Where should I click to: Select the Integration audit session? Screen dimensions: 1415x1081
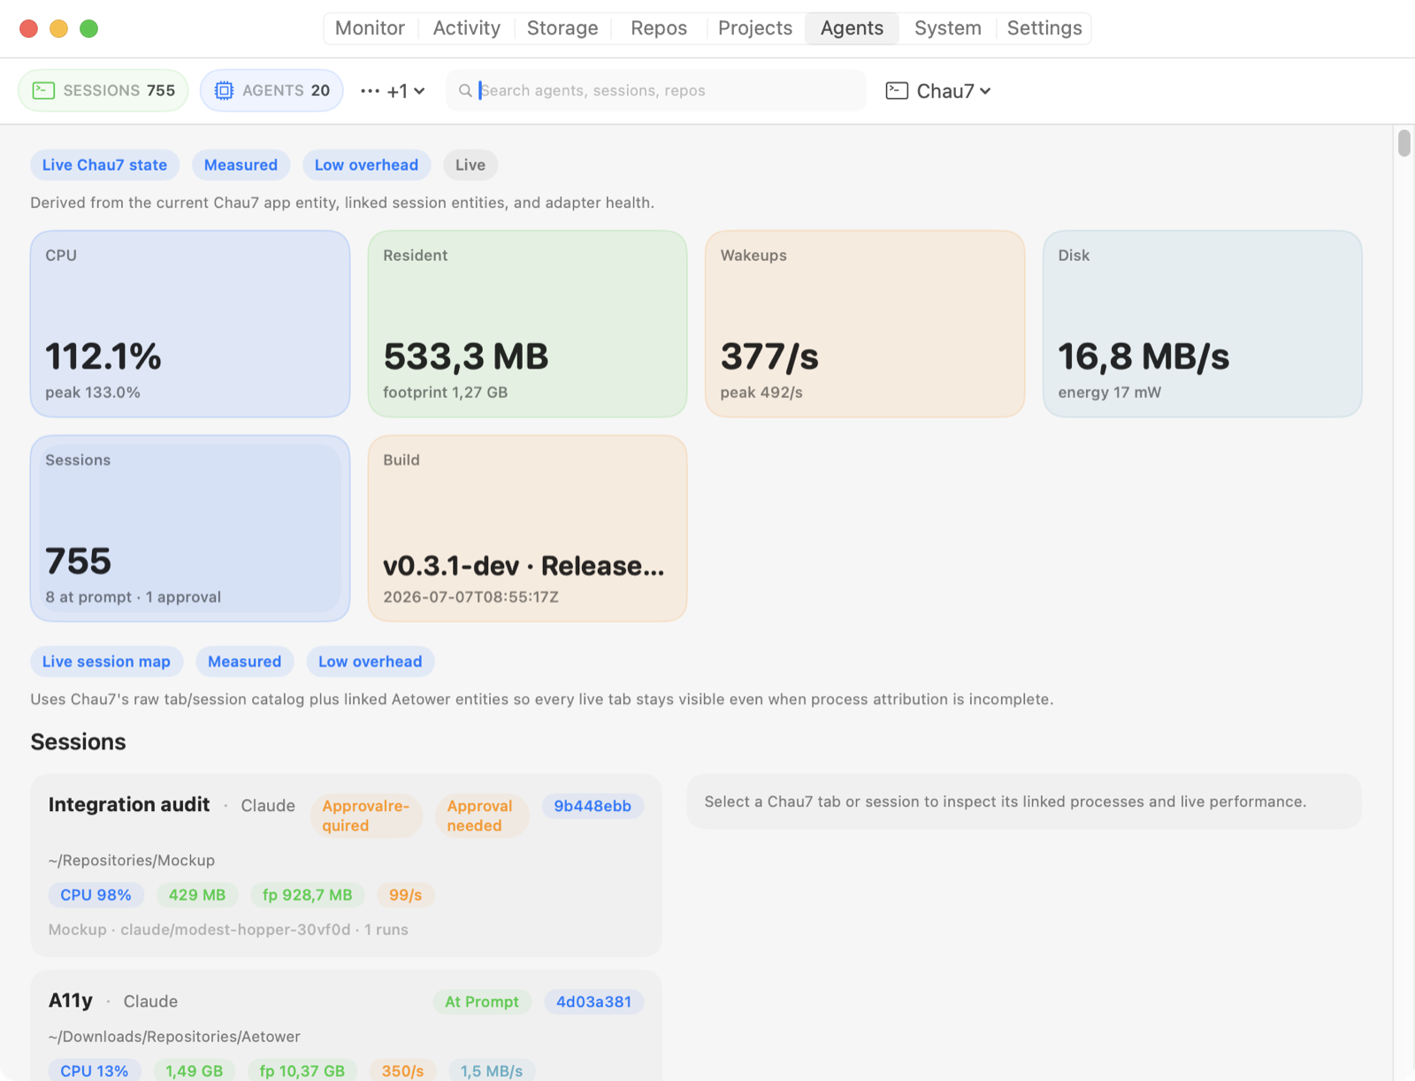(x=346, y=865)
